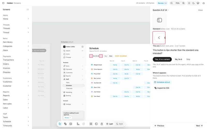Select Item sales screen
The width and height of the screenshot is (207, 129).
point(16,104)
